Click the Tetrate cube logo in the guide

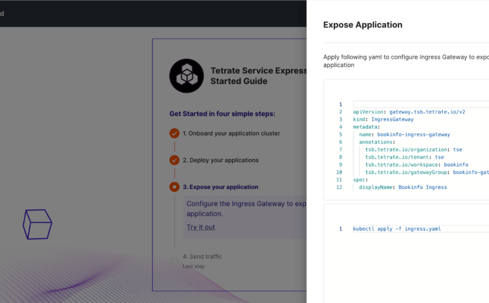pos(186,76)
